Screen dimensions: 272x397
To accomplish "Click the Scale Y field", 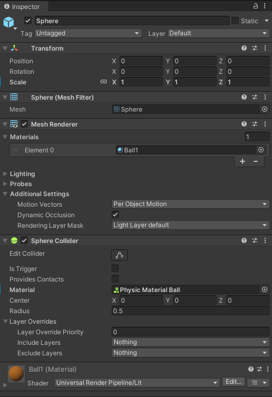I will point(195,82).
